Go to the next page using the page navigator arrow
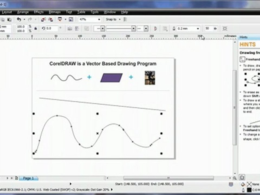The width and height of the screenshot is (260, 195). [8, 178]
